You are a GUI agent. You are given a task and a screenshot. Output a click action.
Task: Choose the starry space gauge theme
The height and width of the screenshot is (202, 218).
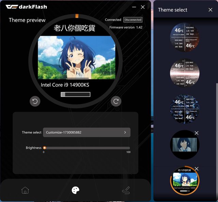[185, 109]
